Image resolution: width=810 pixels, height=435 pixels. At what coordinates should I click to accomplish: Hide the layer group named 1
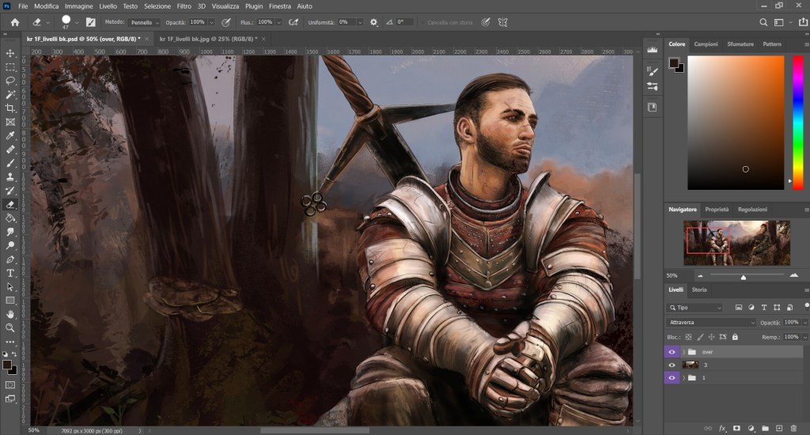tap(672, 378)
